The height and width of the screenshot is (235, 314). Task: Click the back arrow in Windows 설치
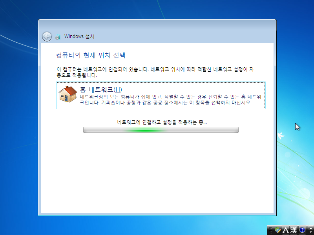(x=47, y=36)
